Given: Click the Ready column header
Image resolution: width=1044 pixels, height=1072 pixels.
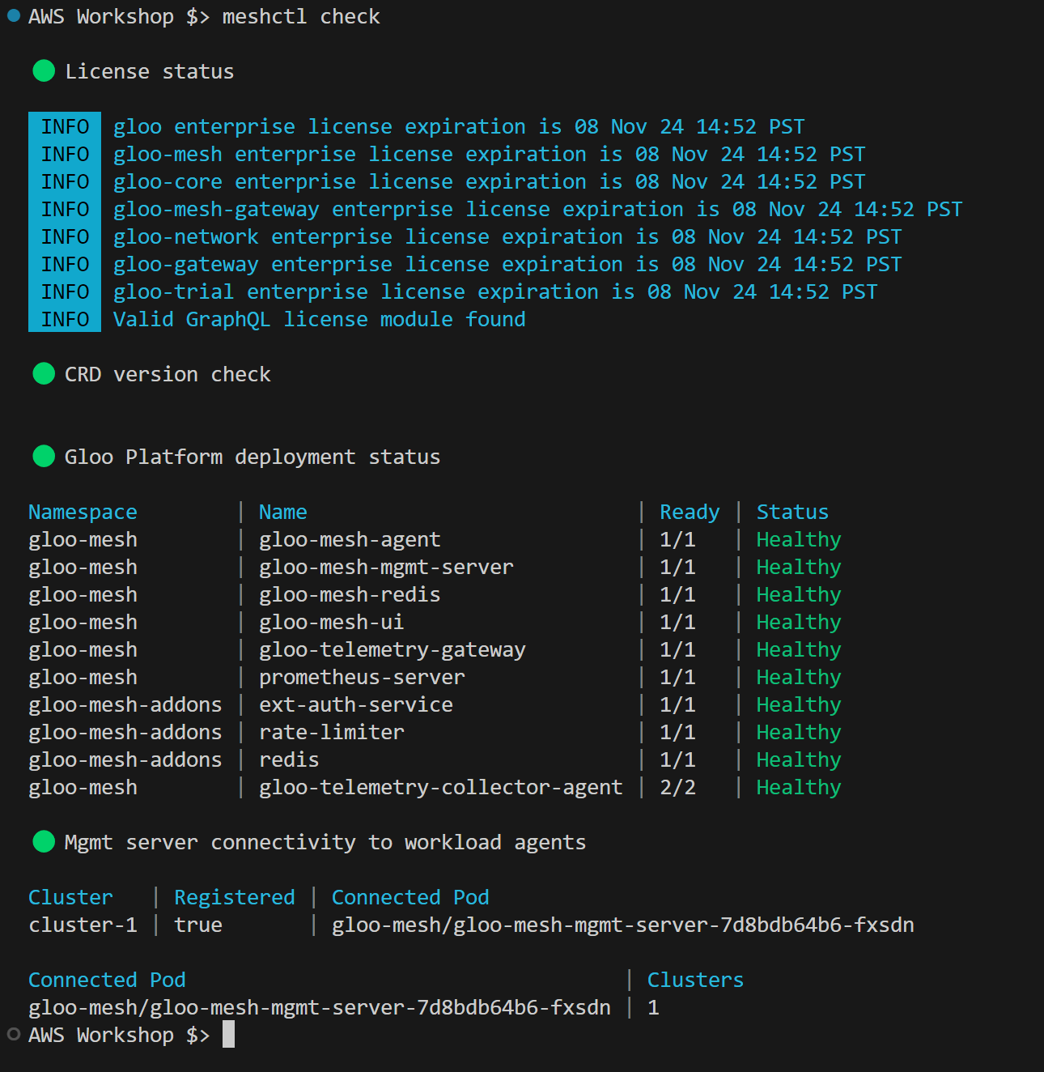Looking at the screenshot, I should 690,512.
